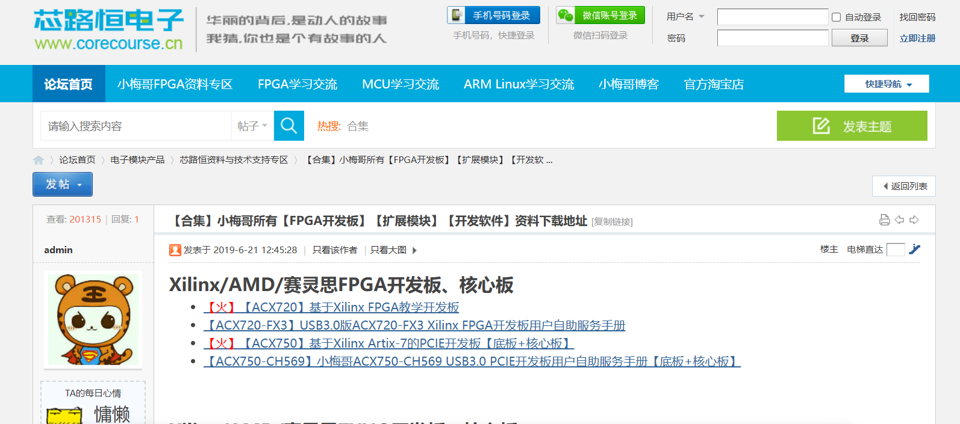Click the WeChat account login button
The width and height of the screenshot is (960, 424).
(x=600, y=15)
